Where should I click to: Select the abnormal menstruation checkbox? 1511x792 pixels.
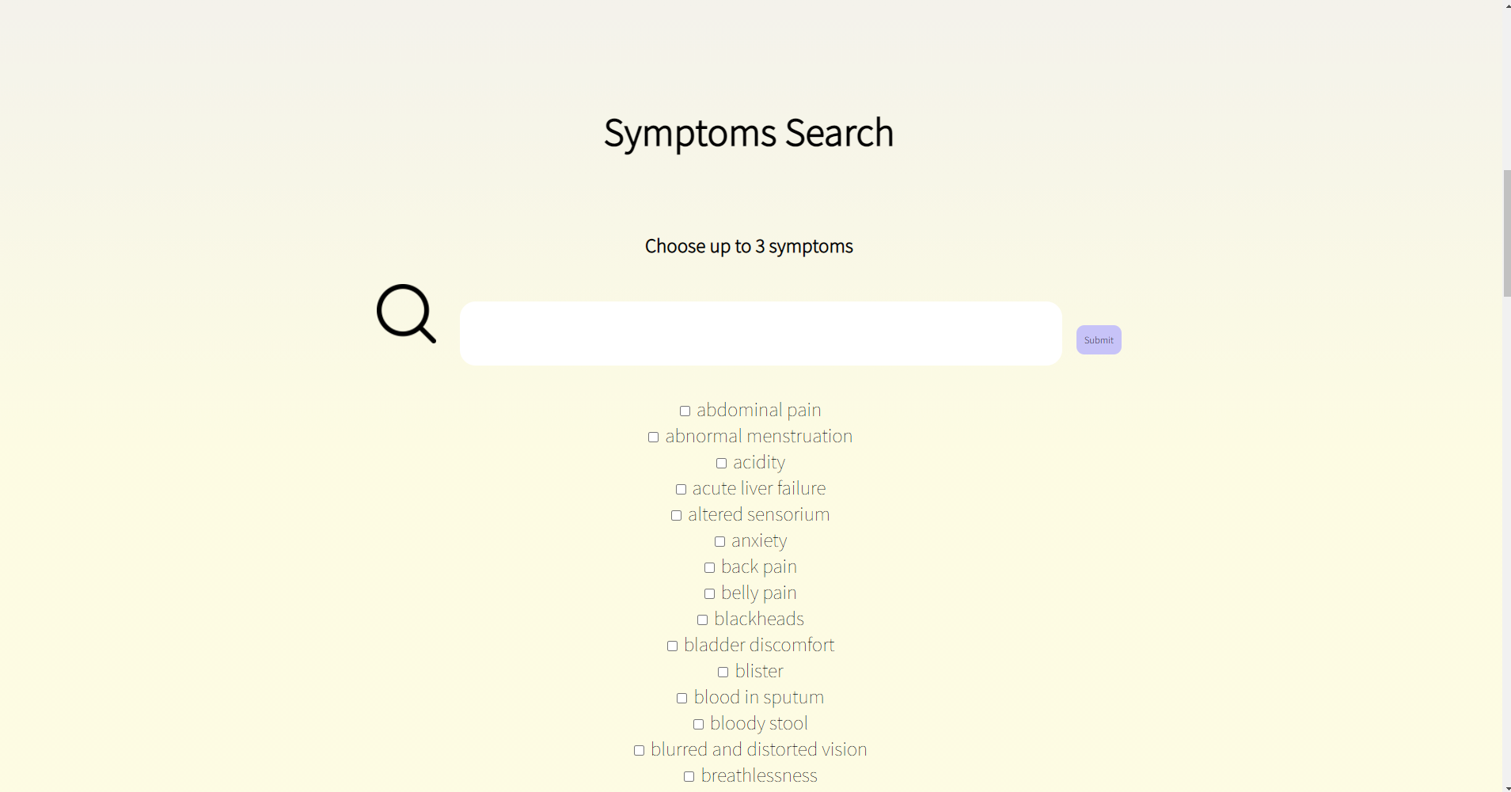point(653,437)
